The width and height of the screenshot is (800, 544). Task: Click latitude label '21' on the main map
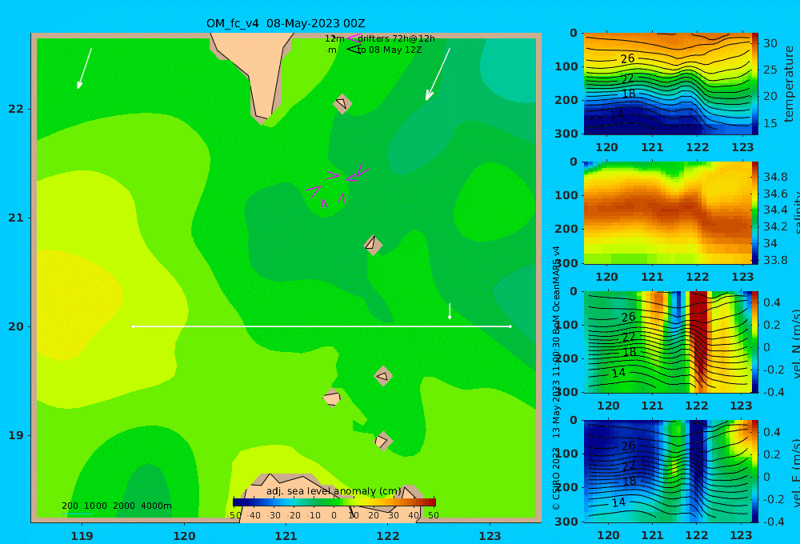[x=16, y=218]
